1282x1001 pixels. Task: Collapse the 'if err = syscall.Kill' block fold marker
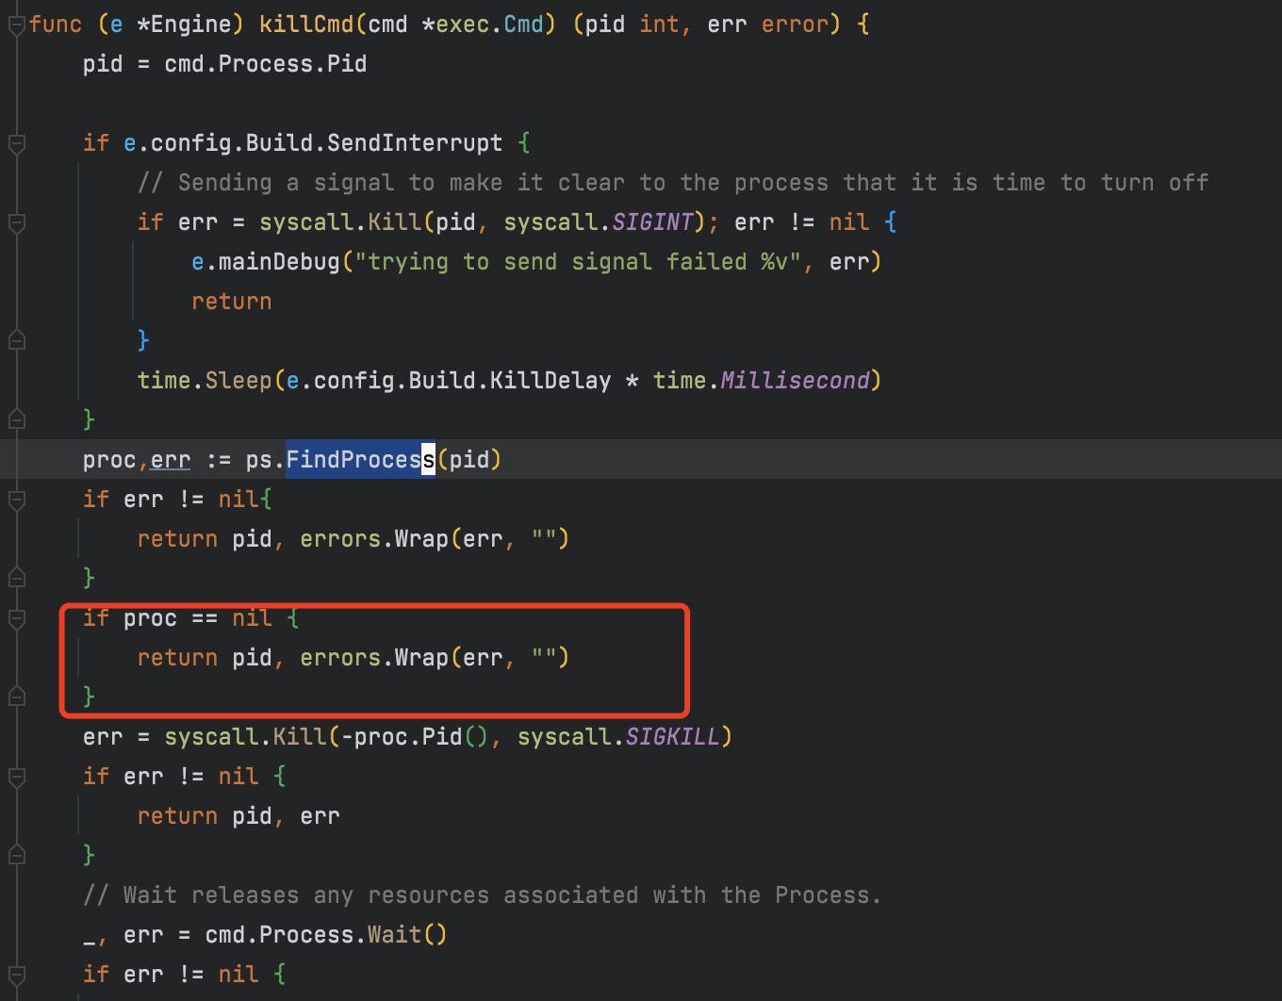click(16, 223)
